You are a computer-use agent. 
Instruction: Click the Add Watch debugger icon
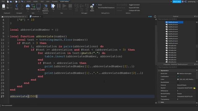click(92, 6)
